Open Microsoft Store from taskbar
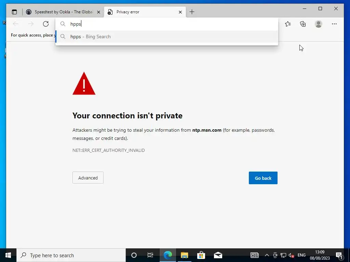 [x=201, y=255]
